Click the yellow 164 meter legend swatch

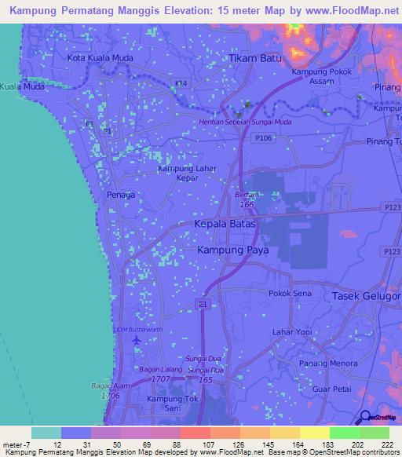coord(315,433)
